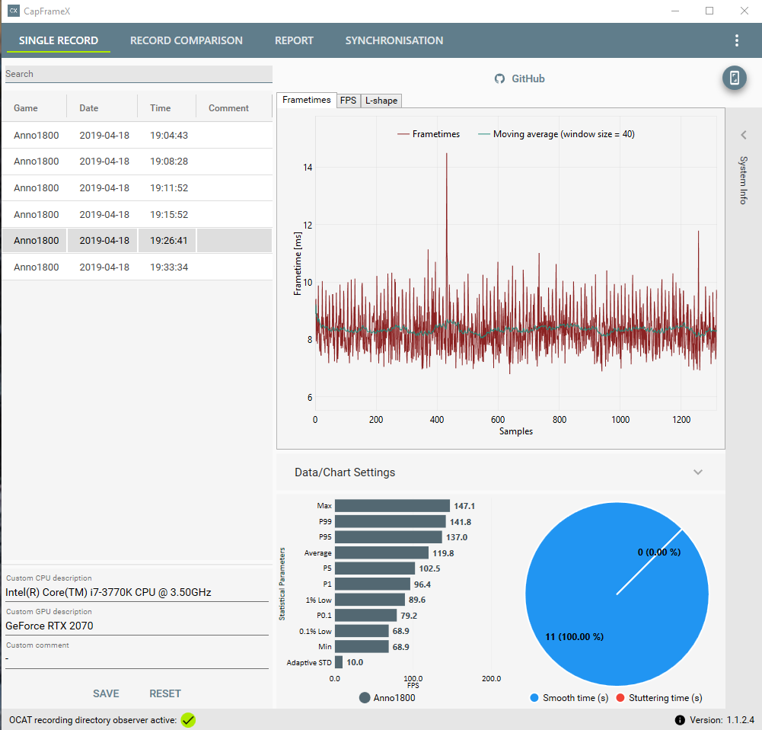Image resolution: width=762 pixels, height=730 pixels.
Task: Show the L-shape chart tab
Action: (x=381, y=100)
